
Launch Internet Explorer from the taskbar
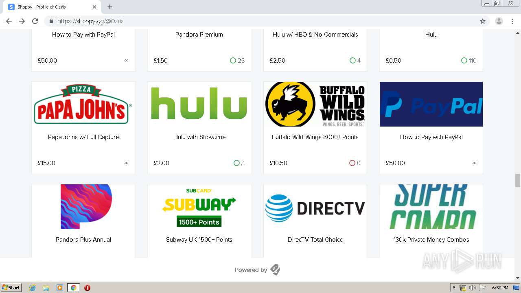pyautogui.click(x=32, y=288)
